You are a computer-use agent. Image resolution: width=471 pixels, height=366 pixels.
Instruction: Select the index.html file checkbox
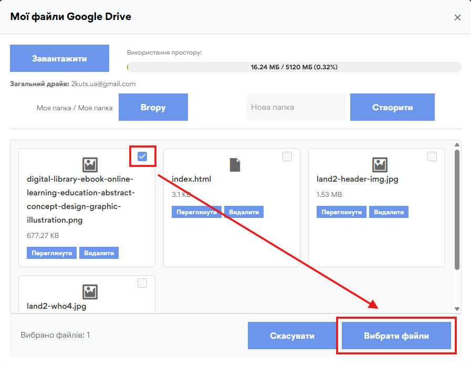click(287, 156)
